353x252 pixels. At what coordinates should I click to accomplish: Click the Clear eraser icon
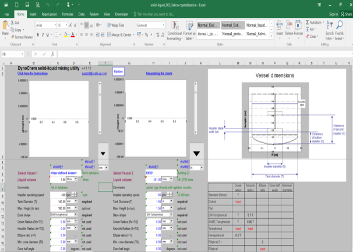(308, 36)
